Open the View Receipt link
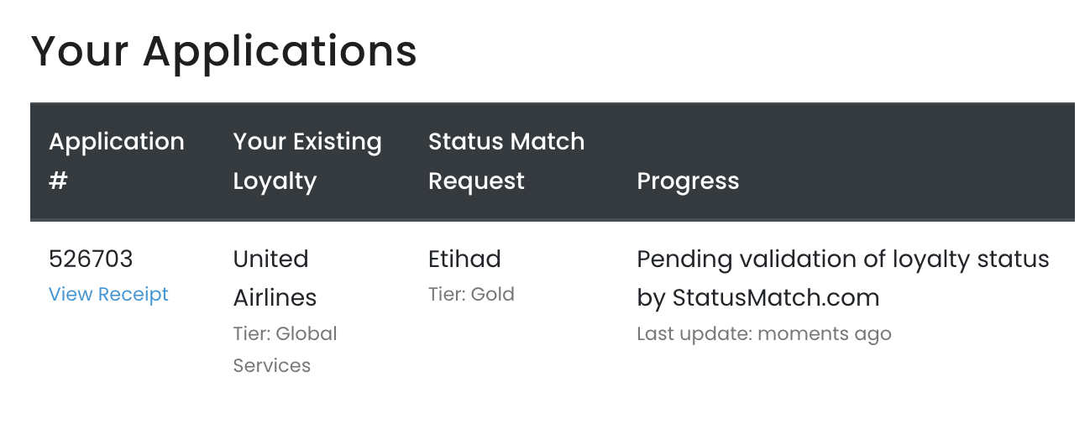The height and width of the screenshot is (440, 1090). coord(108,295)
